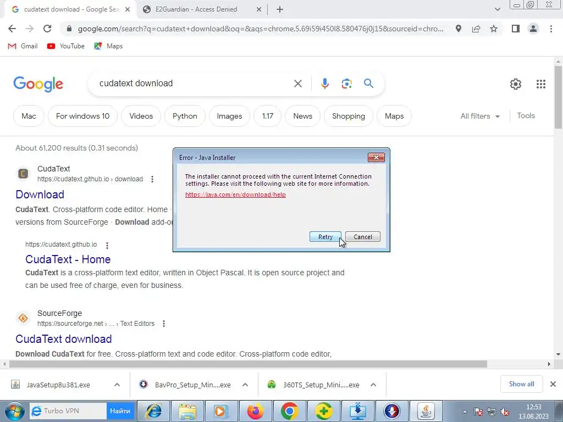Open the media player taskbar icon
The height and width of the screenshot is (422, 563).
click(x=221, y=411)
